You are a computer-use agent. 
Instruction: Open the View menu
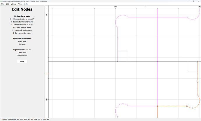pyautogui.click(x=20, y=4)
